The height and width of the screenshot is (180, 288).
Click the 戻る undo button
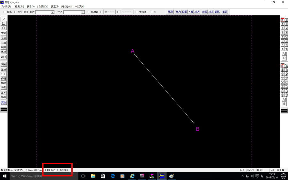(4, 102)
